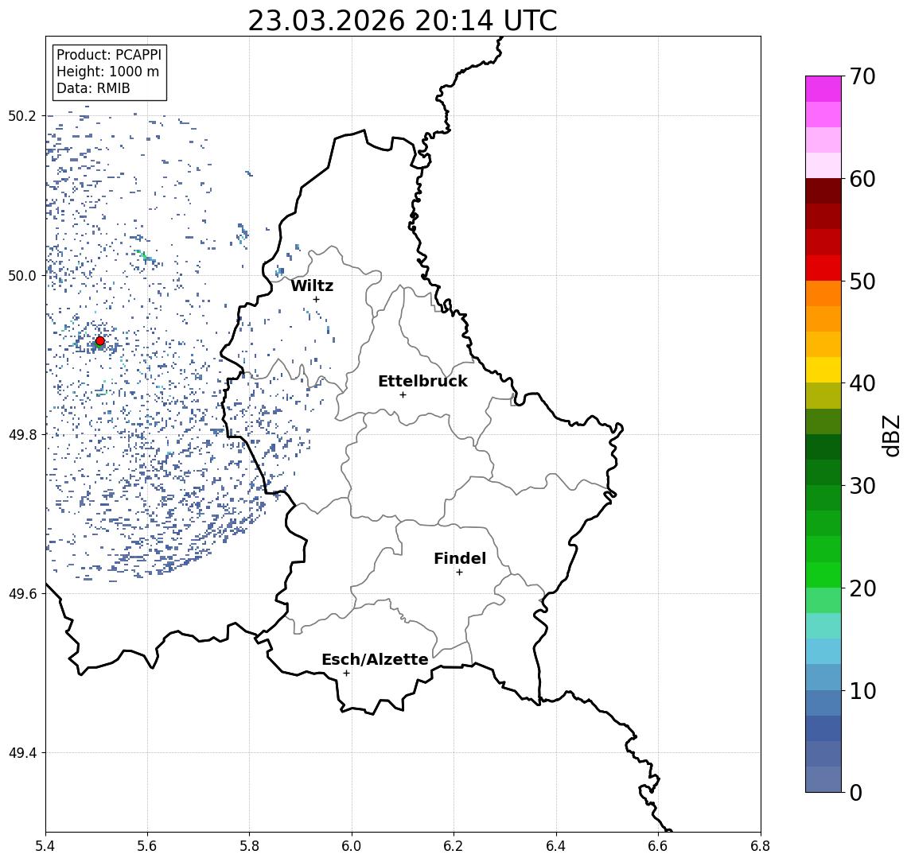Click the colorbar tick label 30
The height and width of the screenshot is (862, 911).
[862, 486]
